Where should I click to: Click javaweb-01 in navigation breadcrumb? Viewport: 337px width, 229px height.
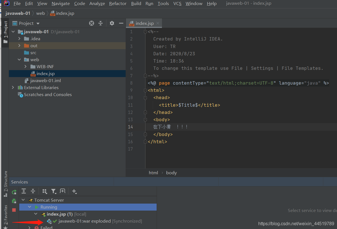click(18, 13)
